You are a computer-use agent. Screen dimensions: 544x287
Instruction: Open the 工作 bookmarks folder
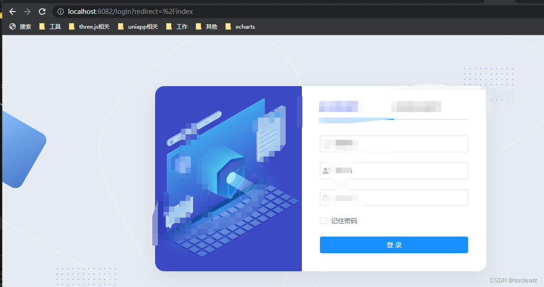click(x=177, y=27)
